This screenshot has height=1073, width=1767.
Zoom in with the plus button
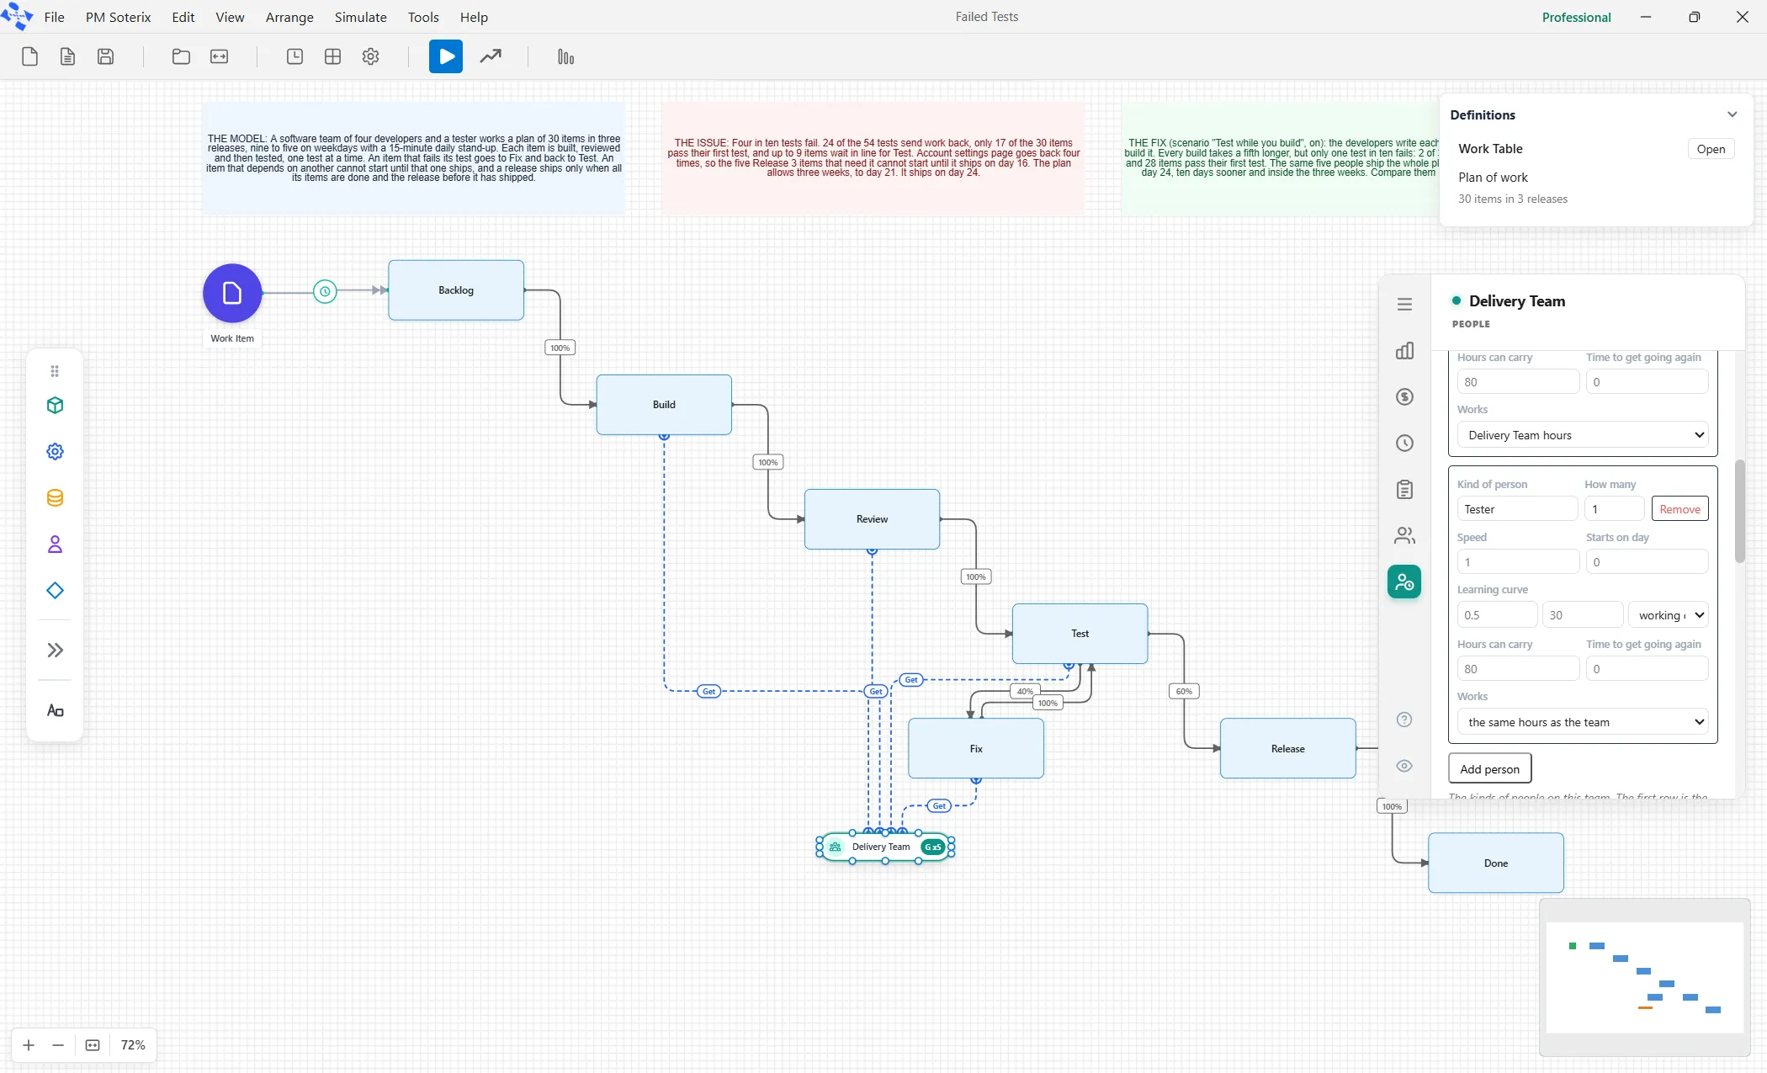click(29, 1045)
